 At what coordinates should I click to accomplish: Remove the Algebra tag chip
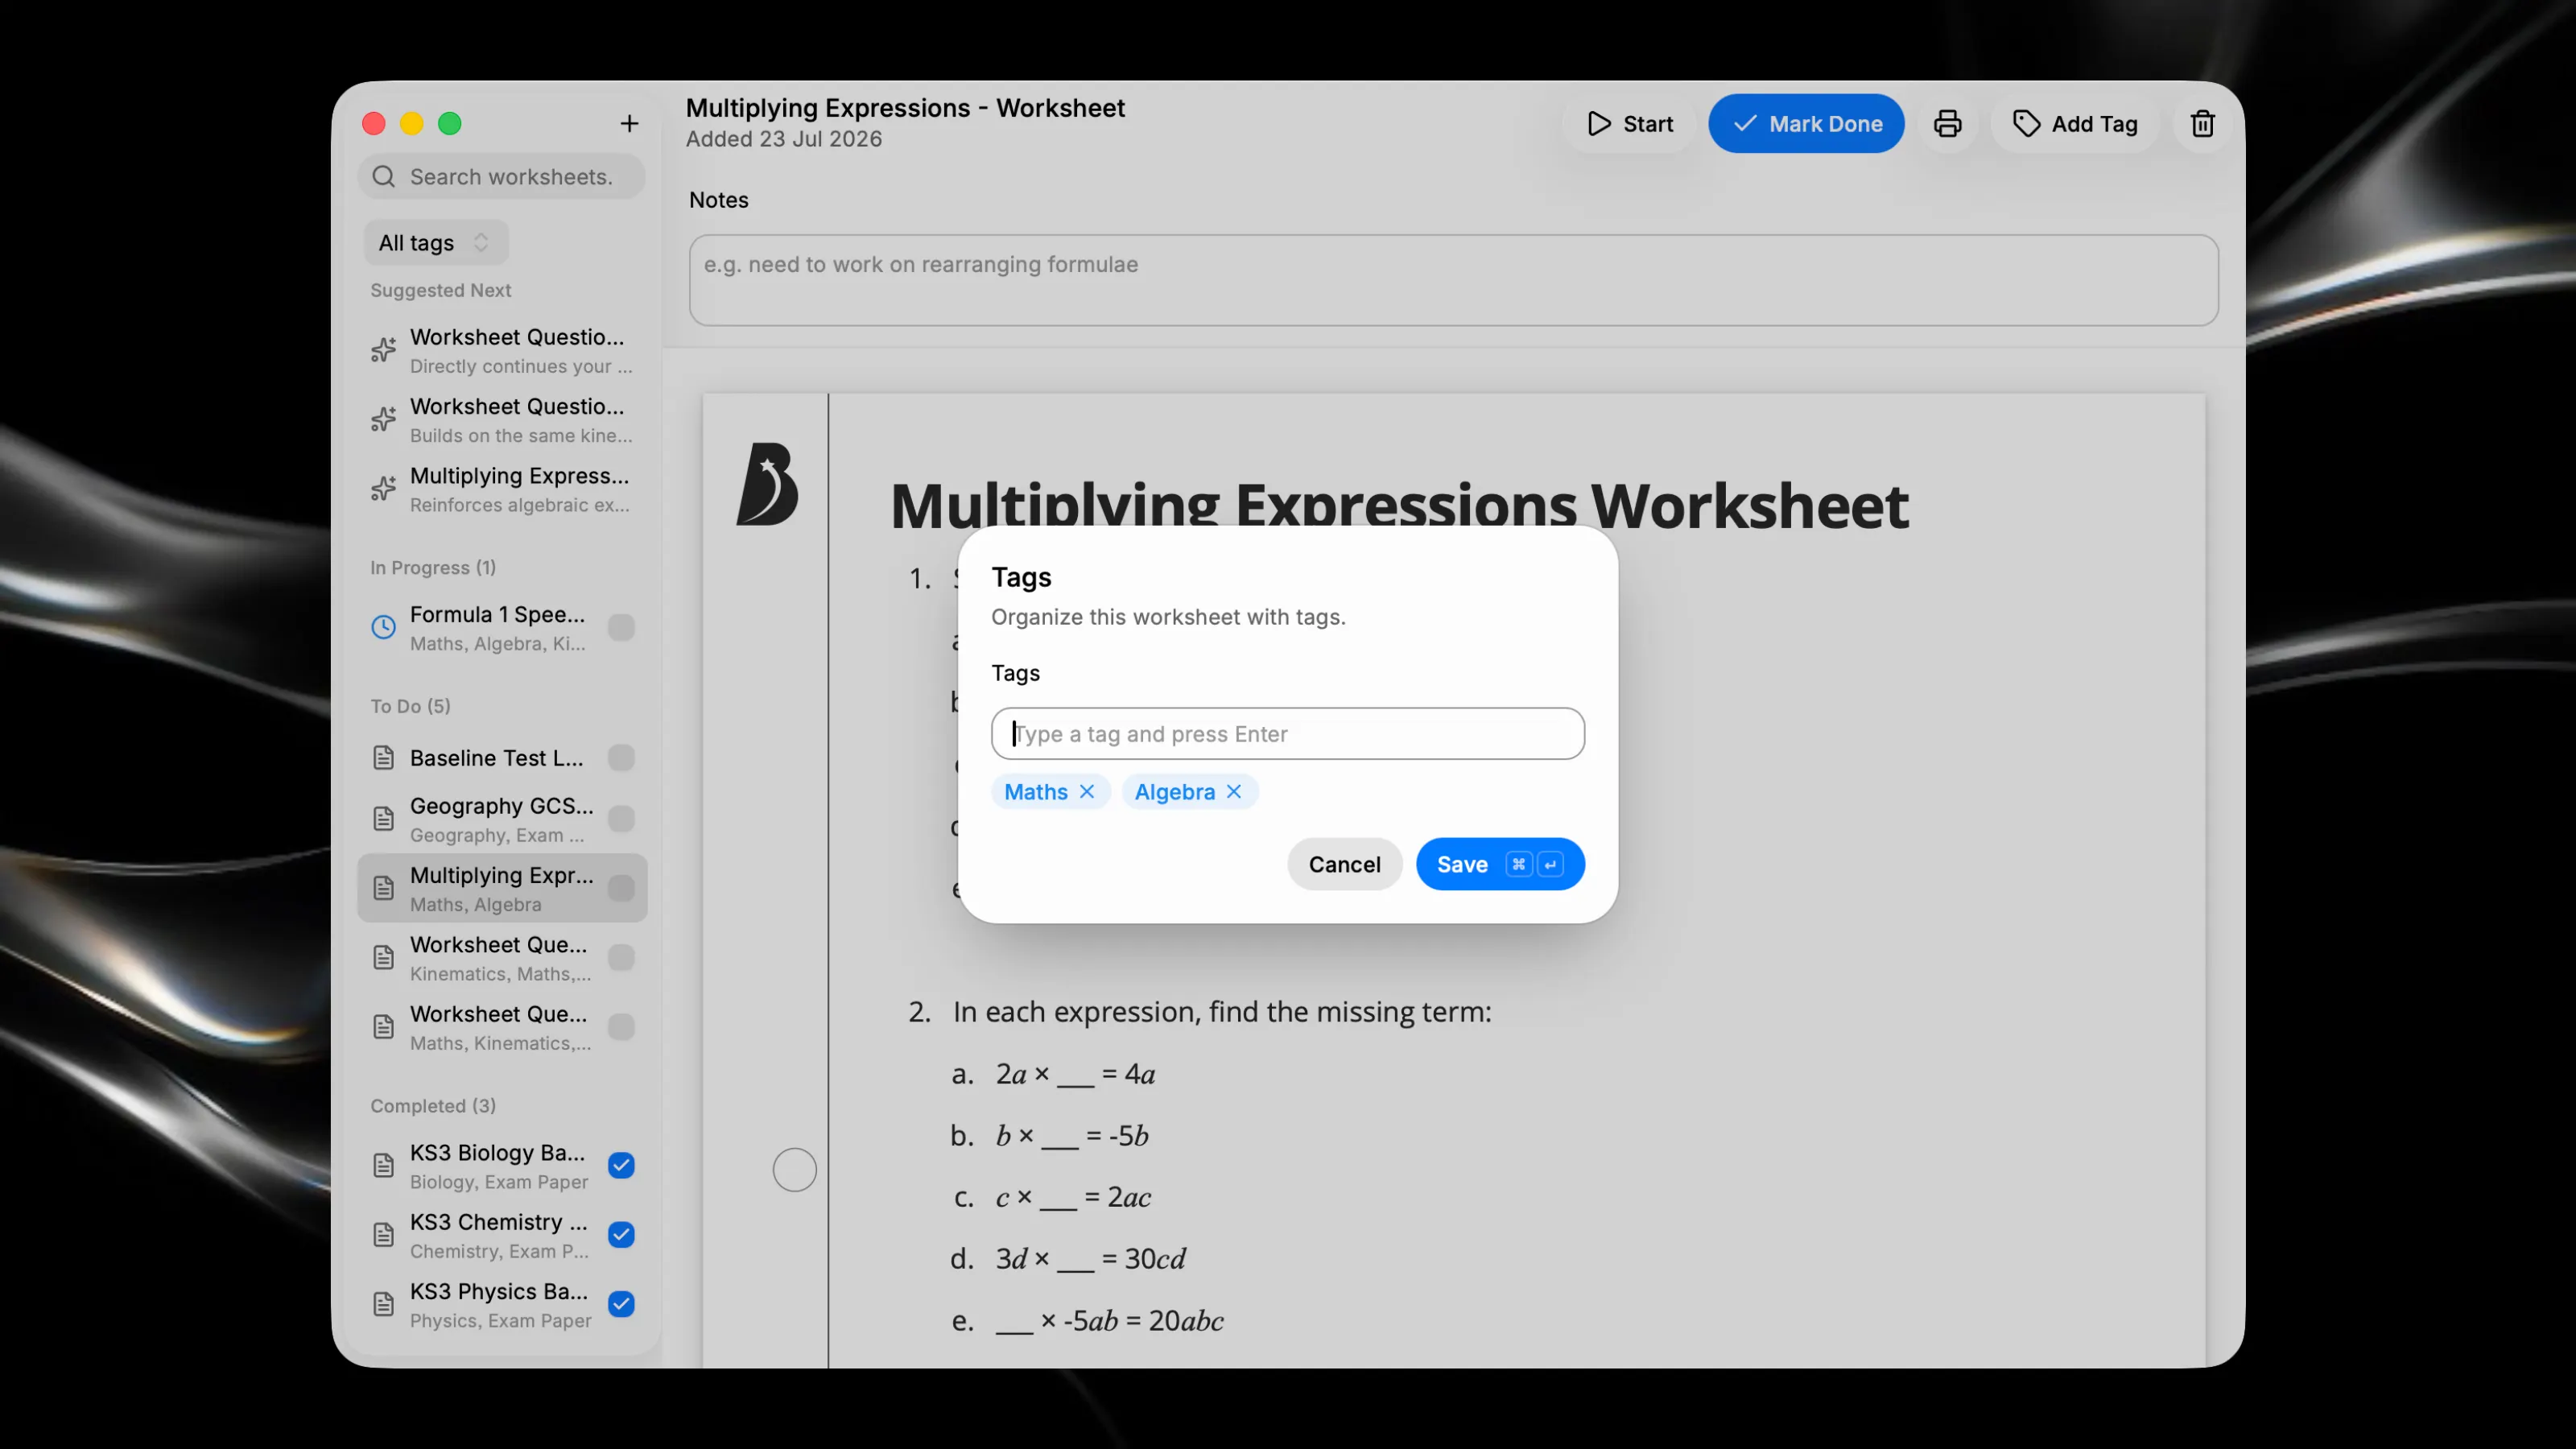(1234, 792)
